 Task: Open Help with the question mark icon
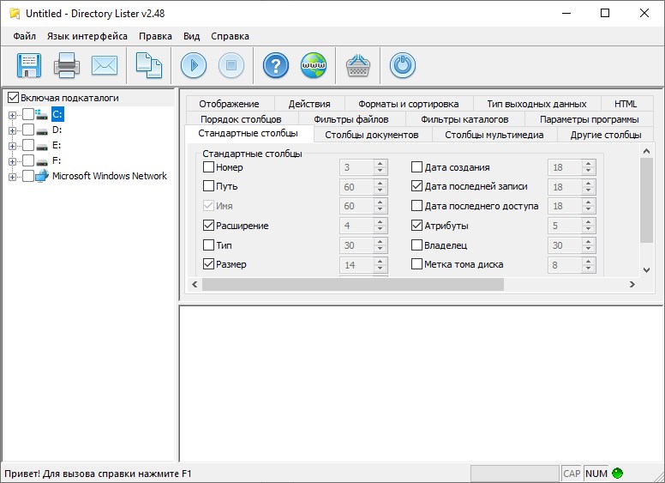tap(276, 65)
